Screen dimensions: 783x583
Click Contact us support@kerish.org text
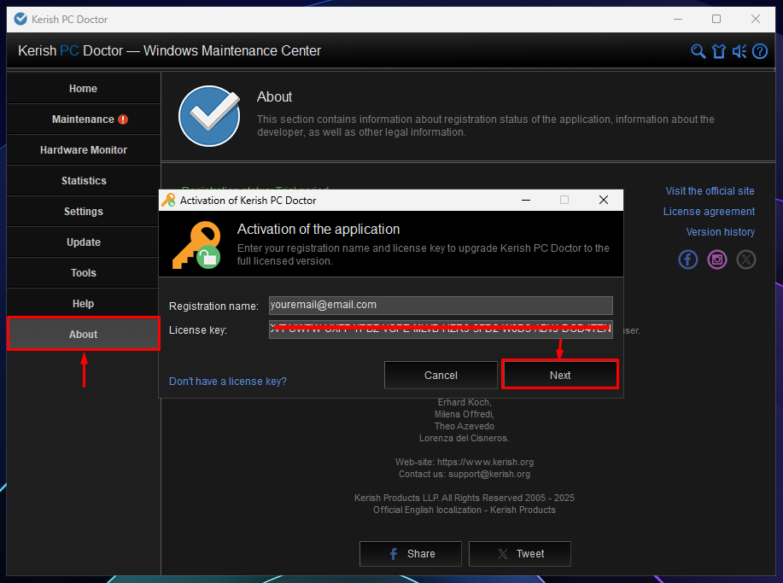(x=465, y=475)
